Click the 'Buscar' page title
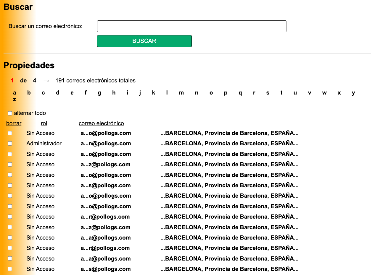This screenshot has width=375, height=275. pyautogui.click(x=18, y=7)
